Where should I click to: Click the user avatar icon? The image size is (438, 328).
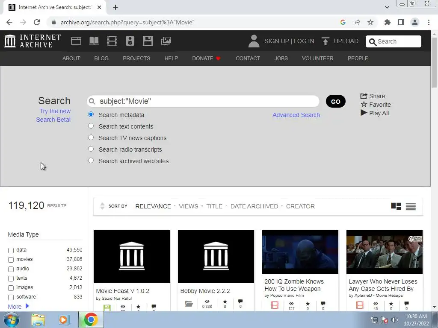[x=254, y=41]
